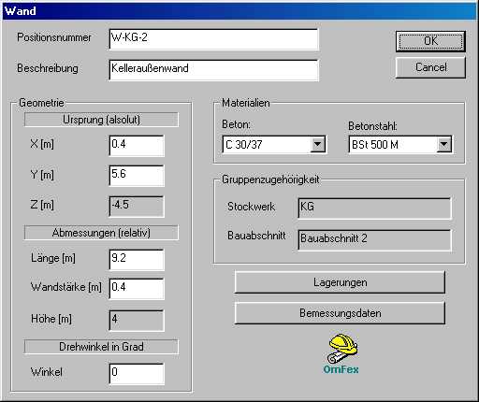
Task: Select the BSt 500 M steel combo box
Action: [x=400, y=144]
